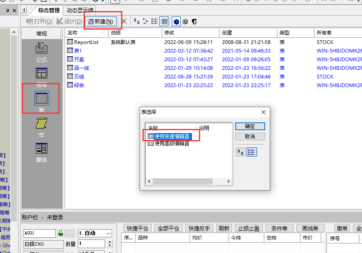Select the 表 table category

tap(42, 101)
